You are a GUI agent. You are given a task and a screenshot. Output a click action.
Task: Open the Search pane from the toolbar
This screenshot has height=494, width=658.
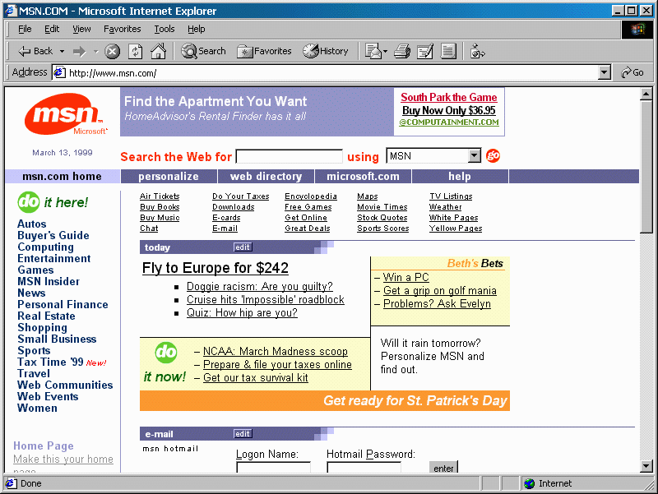[x=204, y=51]
